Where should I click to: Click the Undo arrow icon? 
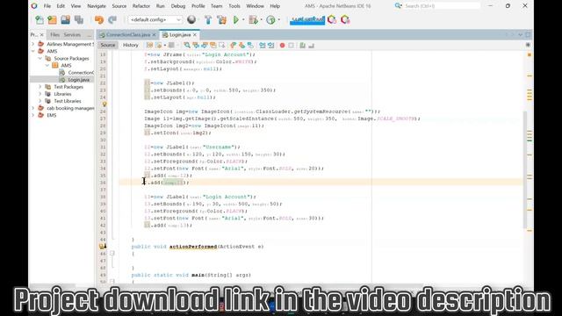coord(99,20)
